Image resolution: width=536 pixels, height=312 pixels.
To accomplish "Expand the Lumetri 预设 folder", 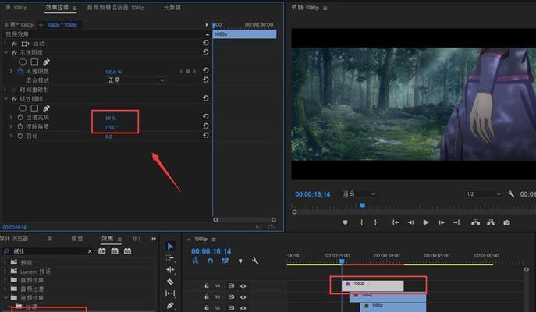I will pyautogui.click(x=5, y=271).
